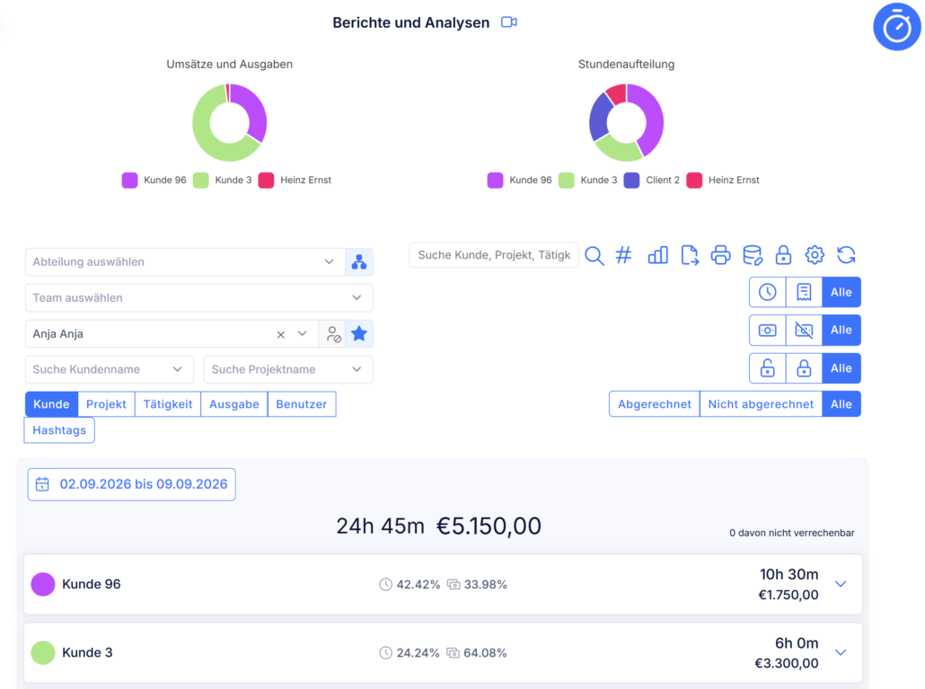Click the magnifying glass search icon
The image size is (925, 689).
coord(594,255)
